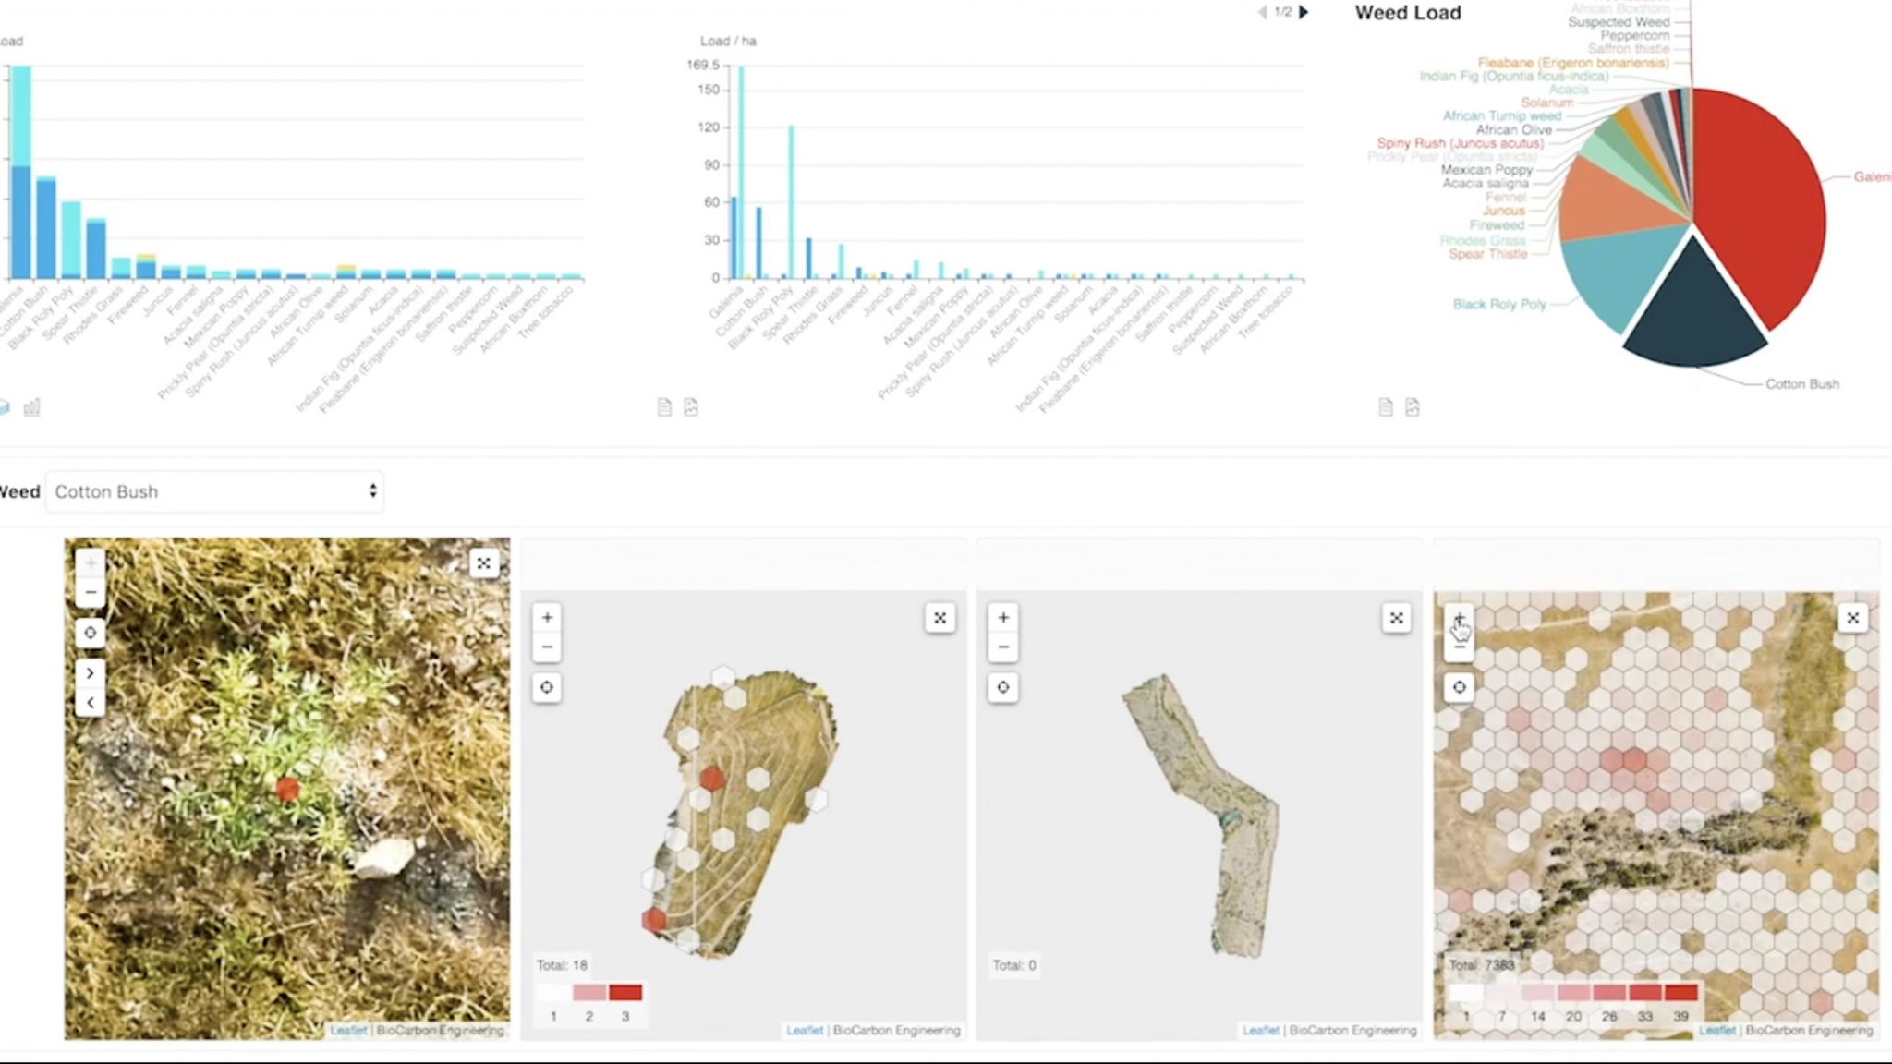Toggle Black Roly Poly pie label
The height and width of the screenshot is (1064, 1892).
1499,304
